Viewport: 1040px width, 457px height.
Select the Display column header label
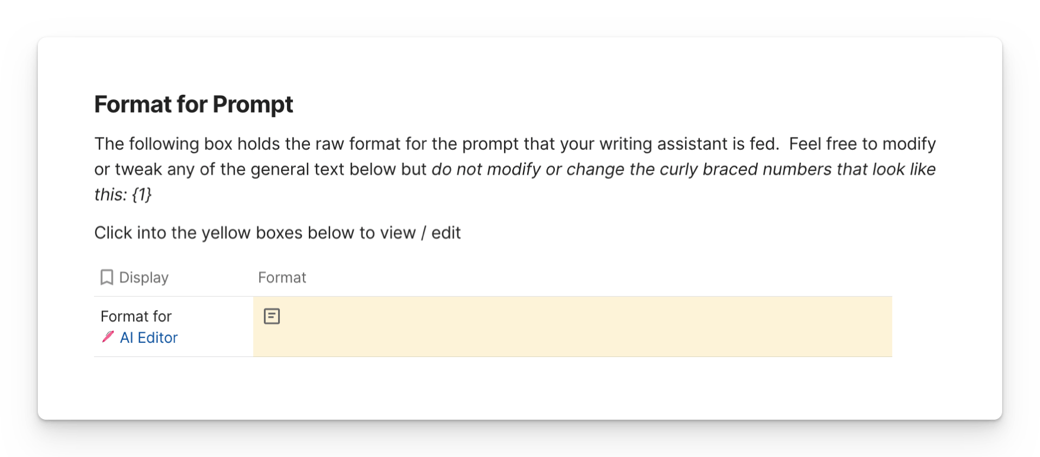[144, 277]
